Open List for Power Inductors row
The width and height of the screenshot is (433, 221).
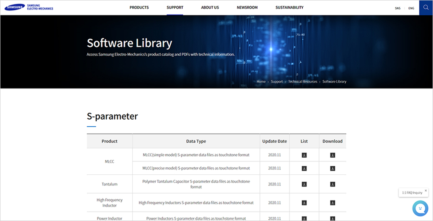[x=304, y=218]
